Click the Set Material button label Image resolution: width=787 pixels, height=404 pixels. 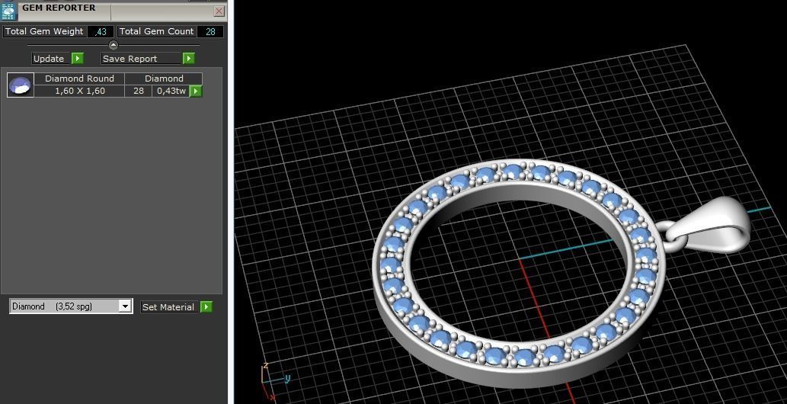coord(170,307)
